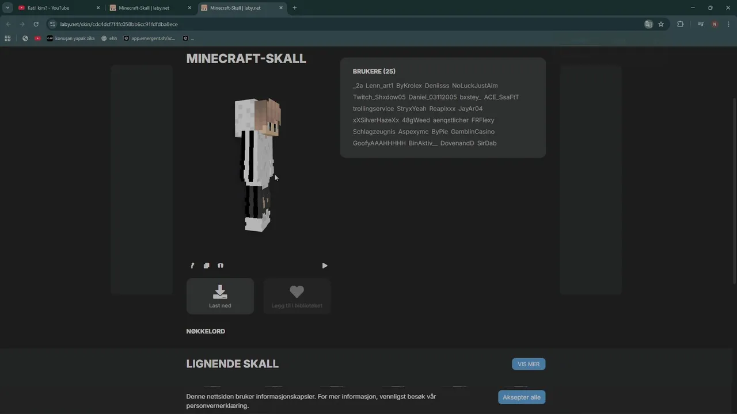Open the browser extensions menu
This screenshot has width=737, height=414.
(x=681, y=24)
